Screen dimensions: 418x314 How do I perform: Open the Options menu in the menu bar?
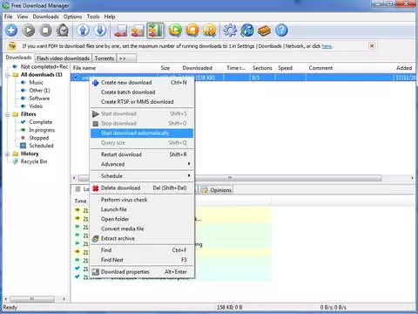(72, 17)
